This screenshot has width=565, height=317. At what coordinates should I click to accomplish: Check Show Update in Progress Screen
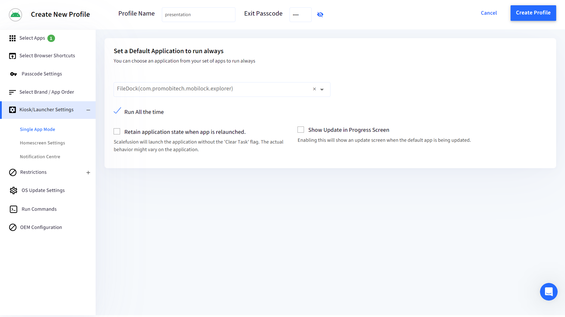301,130
